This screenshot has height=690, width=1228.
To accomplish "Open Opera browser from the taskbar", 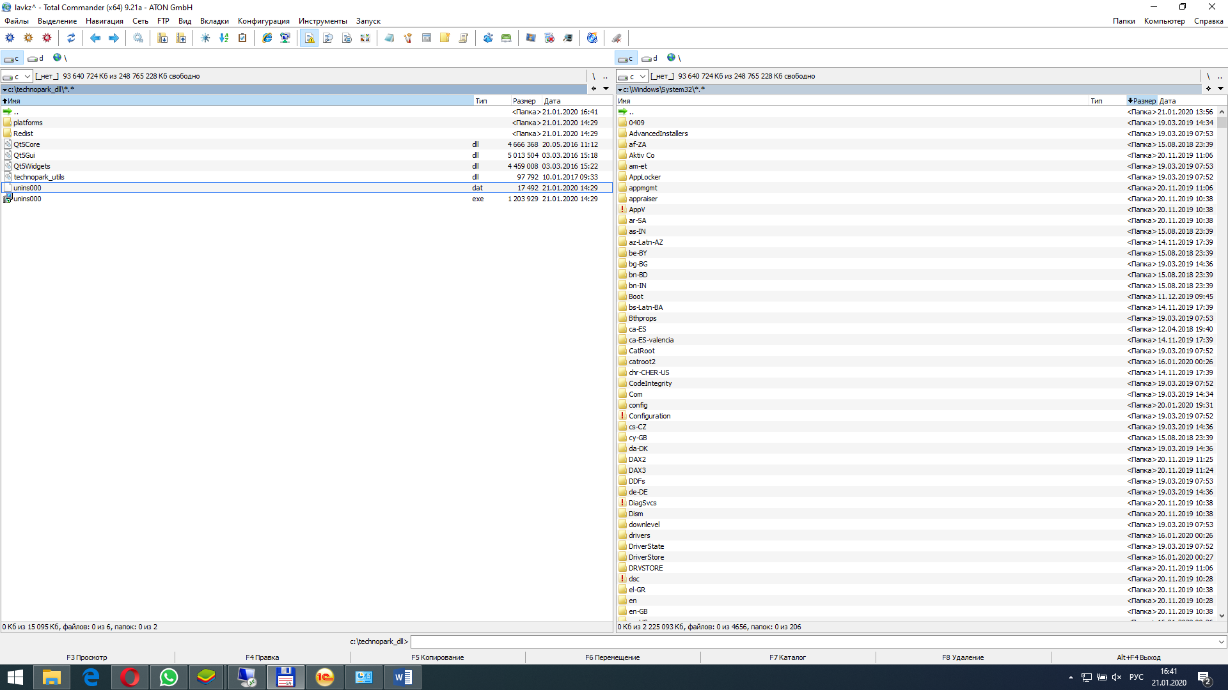I will (129, 677).
